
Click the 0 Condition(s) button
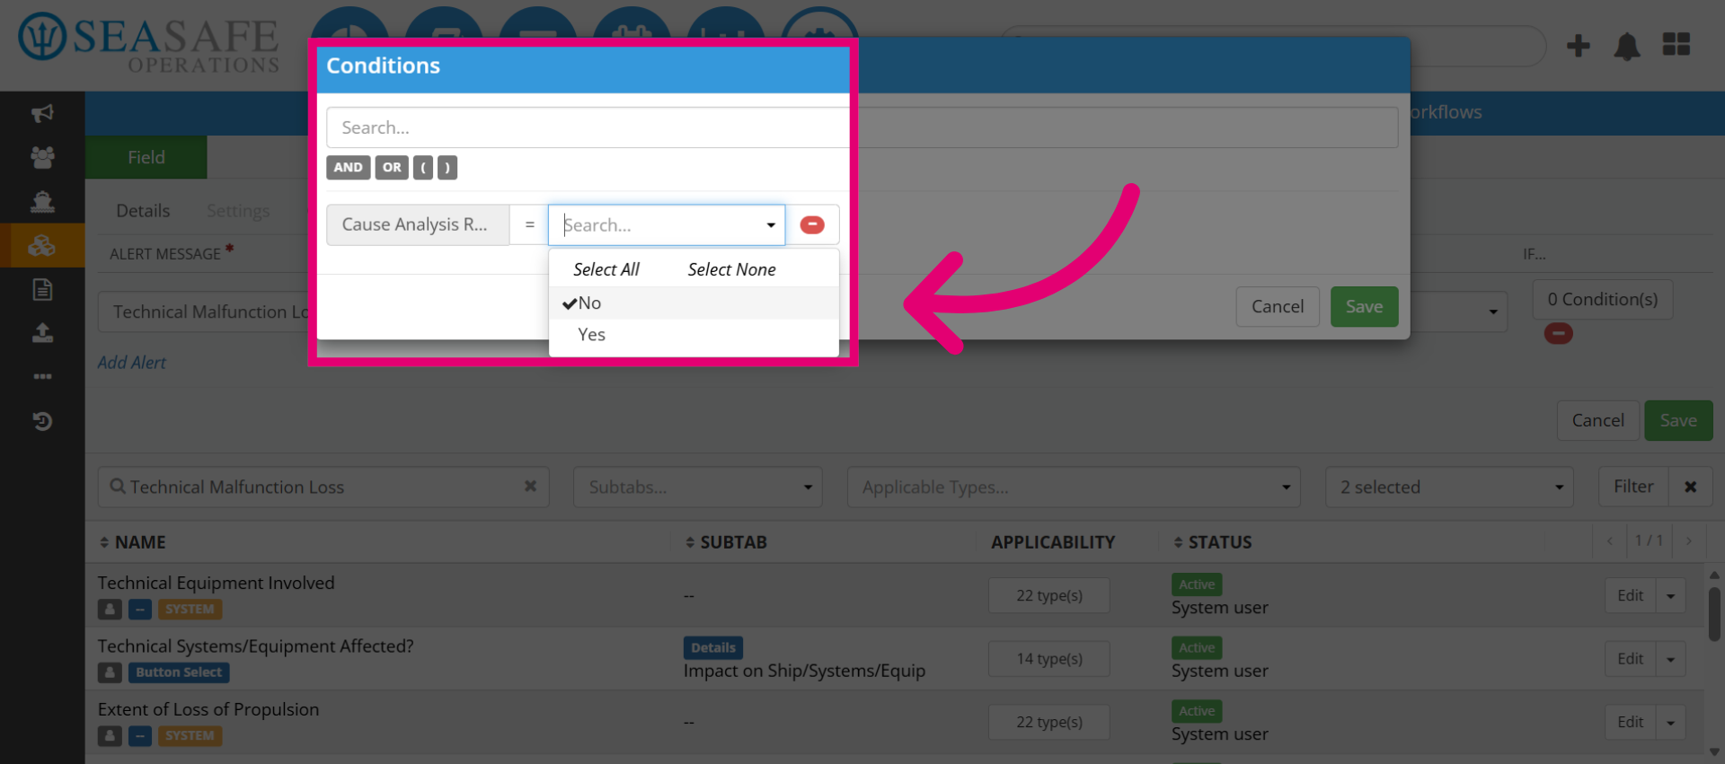coord(1603,300)
